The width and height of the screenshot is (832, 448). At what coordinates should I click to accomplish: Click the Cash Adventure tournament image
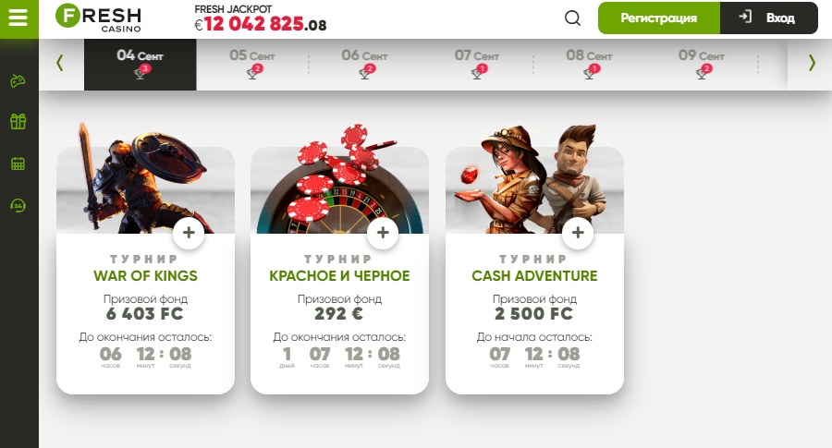point(535,180)
